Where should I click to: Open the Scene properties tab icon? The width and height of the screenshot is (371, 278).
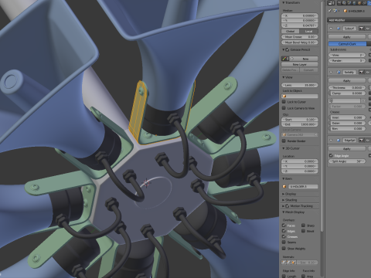350,3
